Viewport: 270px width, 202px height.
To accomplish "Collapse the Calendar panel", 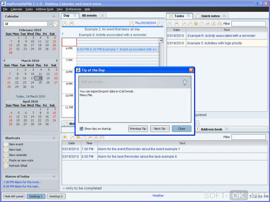I will 54,16.
